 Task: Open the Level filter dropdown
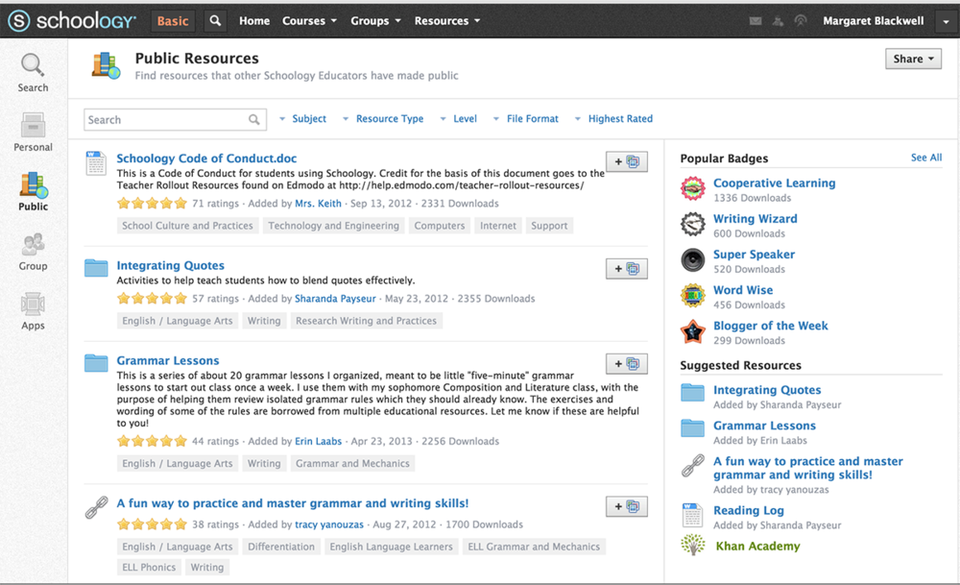(459, 119)
